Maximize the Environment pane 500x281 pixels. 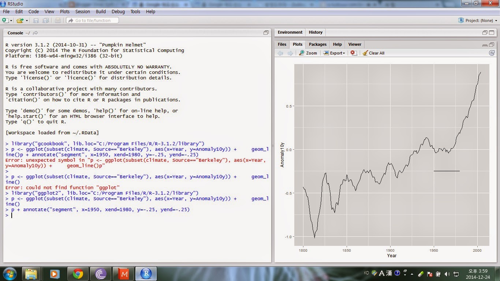click(492, 33)
